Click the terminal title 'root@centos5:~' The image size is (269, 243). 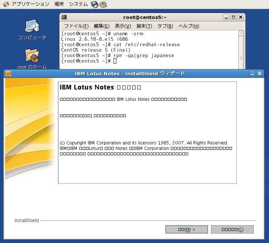(x=145, y=17)
